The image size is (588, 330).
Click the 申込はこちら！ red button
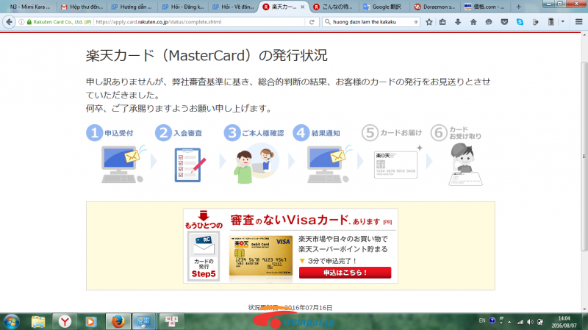click(345, 273)
